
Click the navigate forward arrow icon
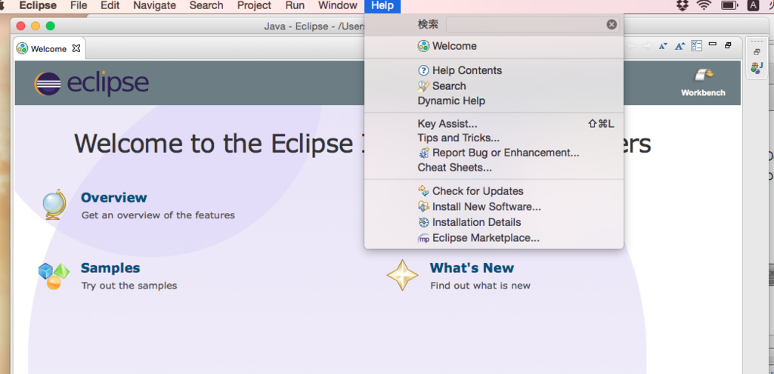647,46
